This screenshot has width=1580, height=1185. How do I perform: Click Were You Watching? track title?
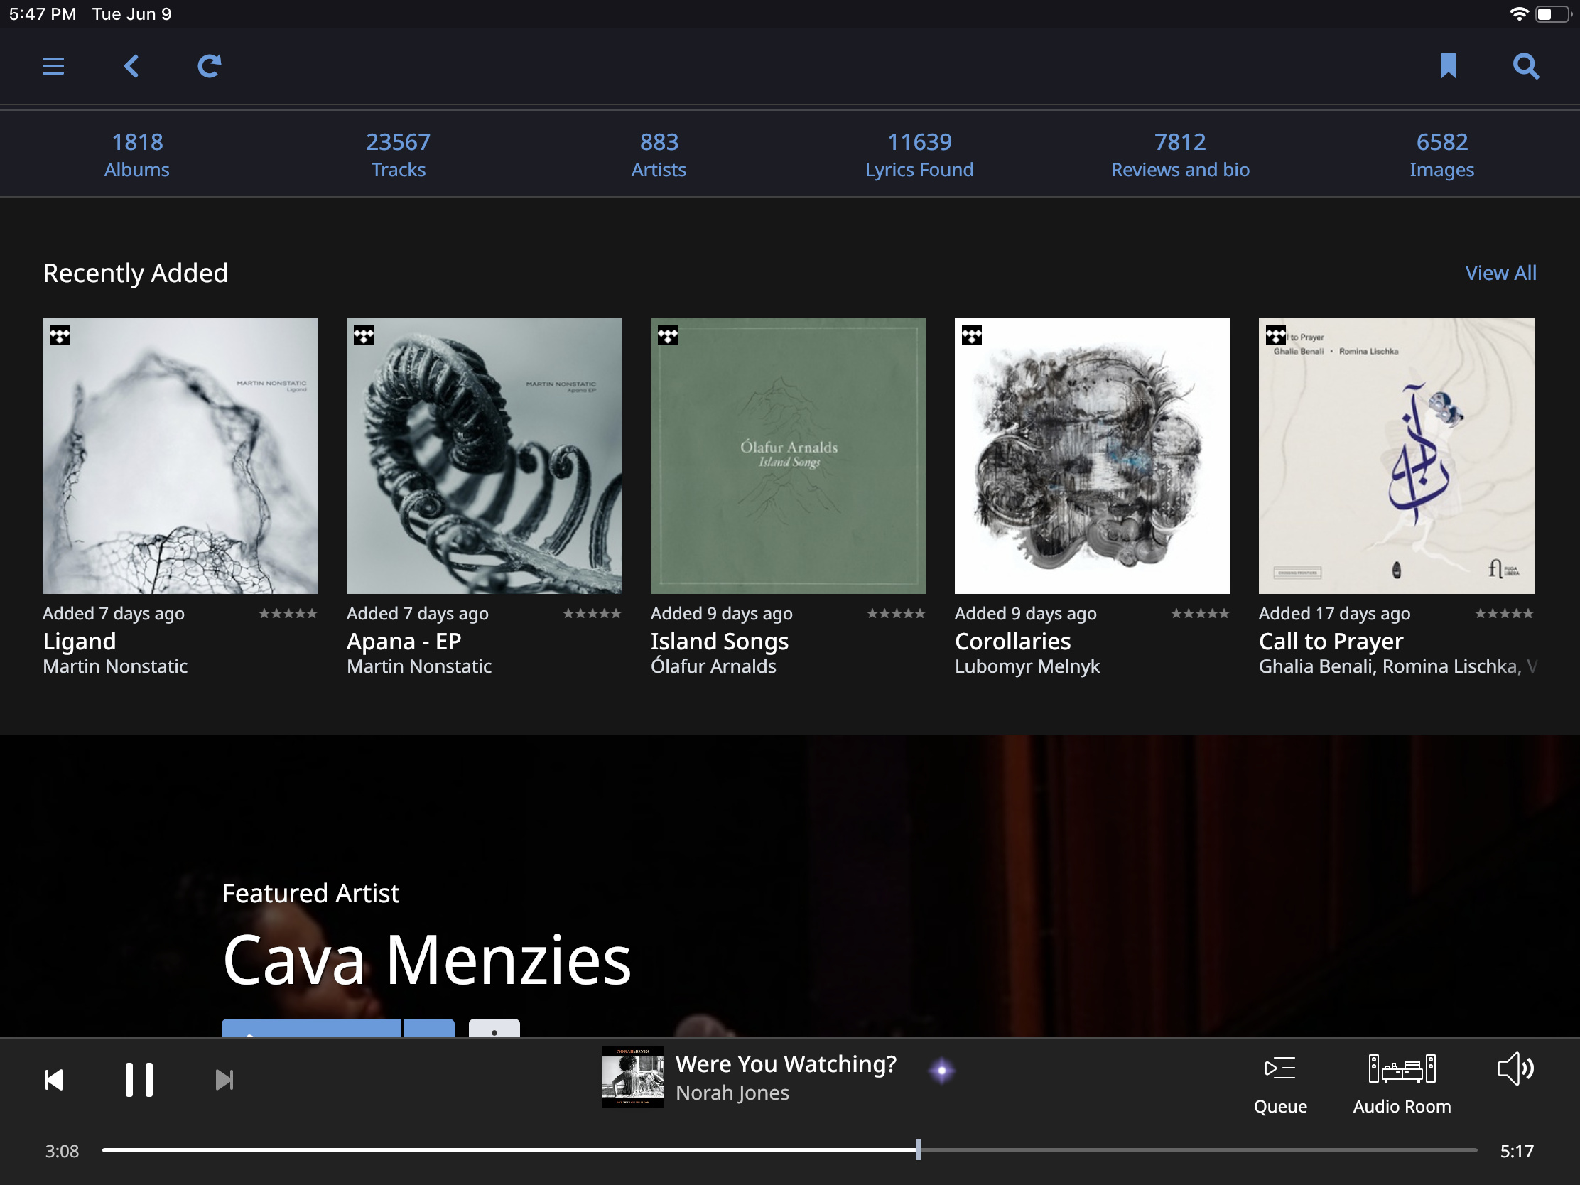[x=786, y=1064]
